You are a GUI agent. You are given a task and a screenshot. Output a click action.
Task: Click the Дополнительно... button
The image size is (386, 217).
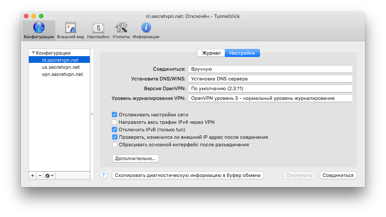[135, 158]
